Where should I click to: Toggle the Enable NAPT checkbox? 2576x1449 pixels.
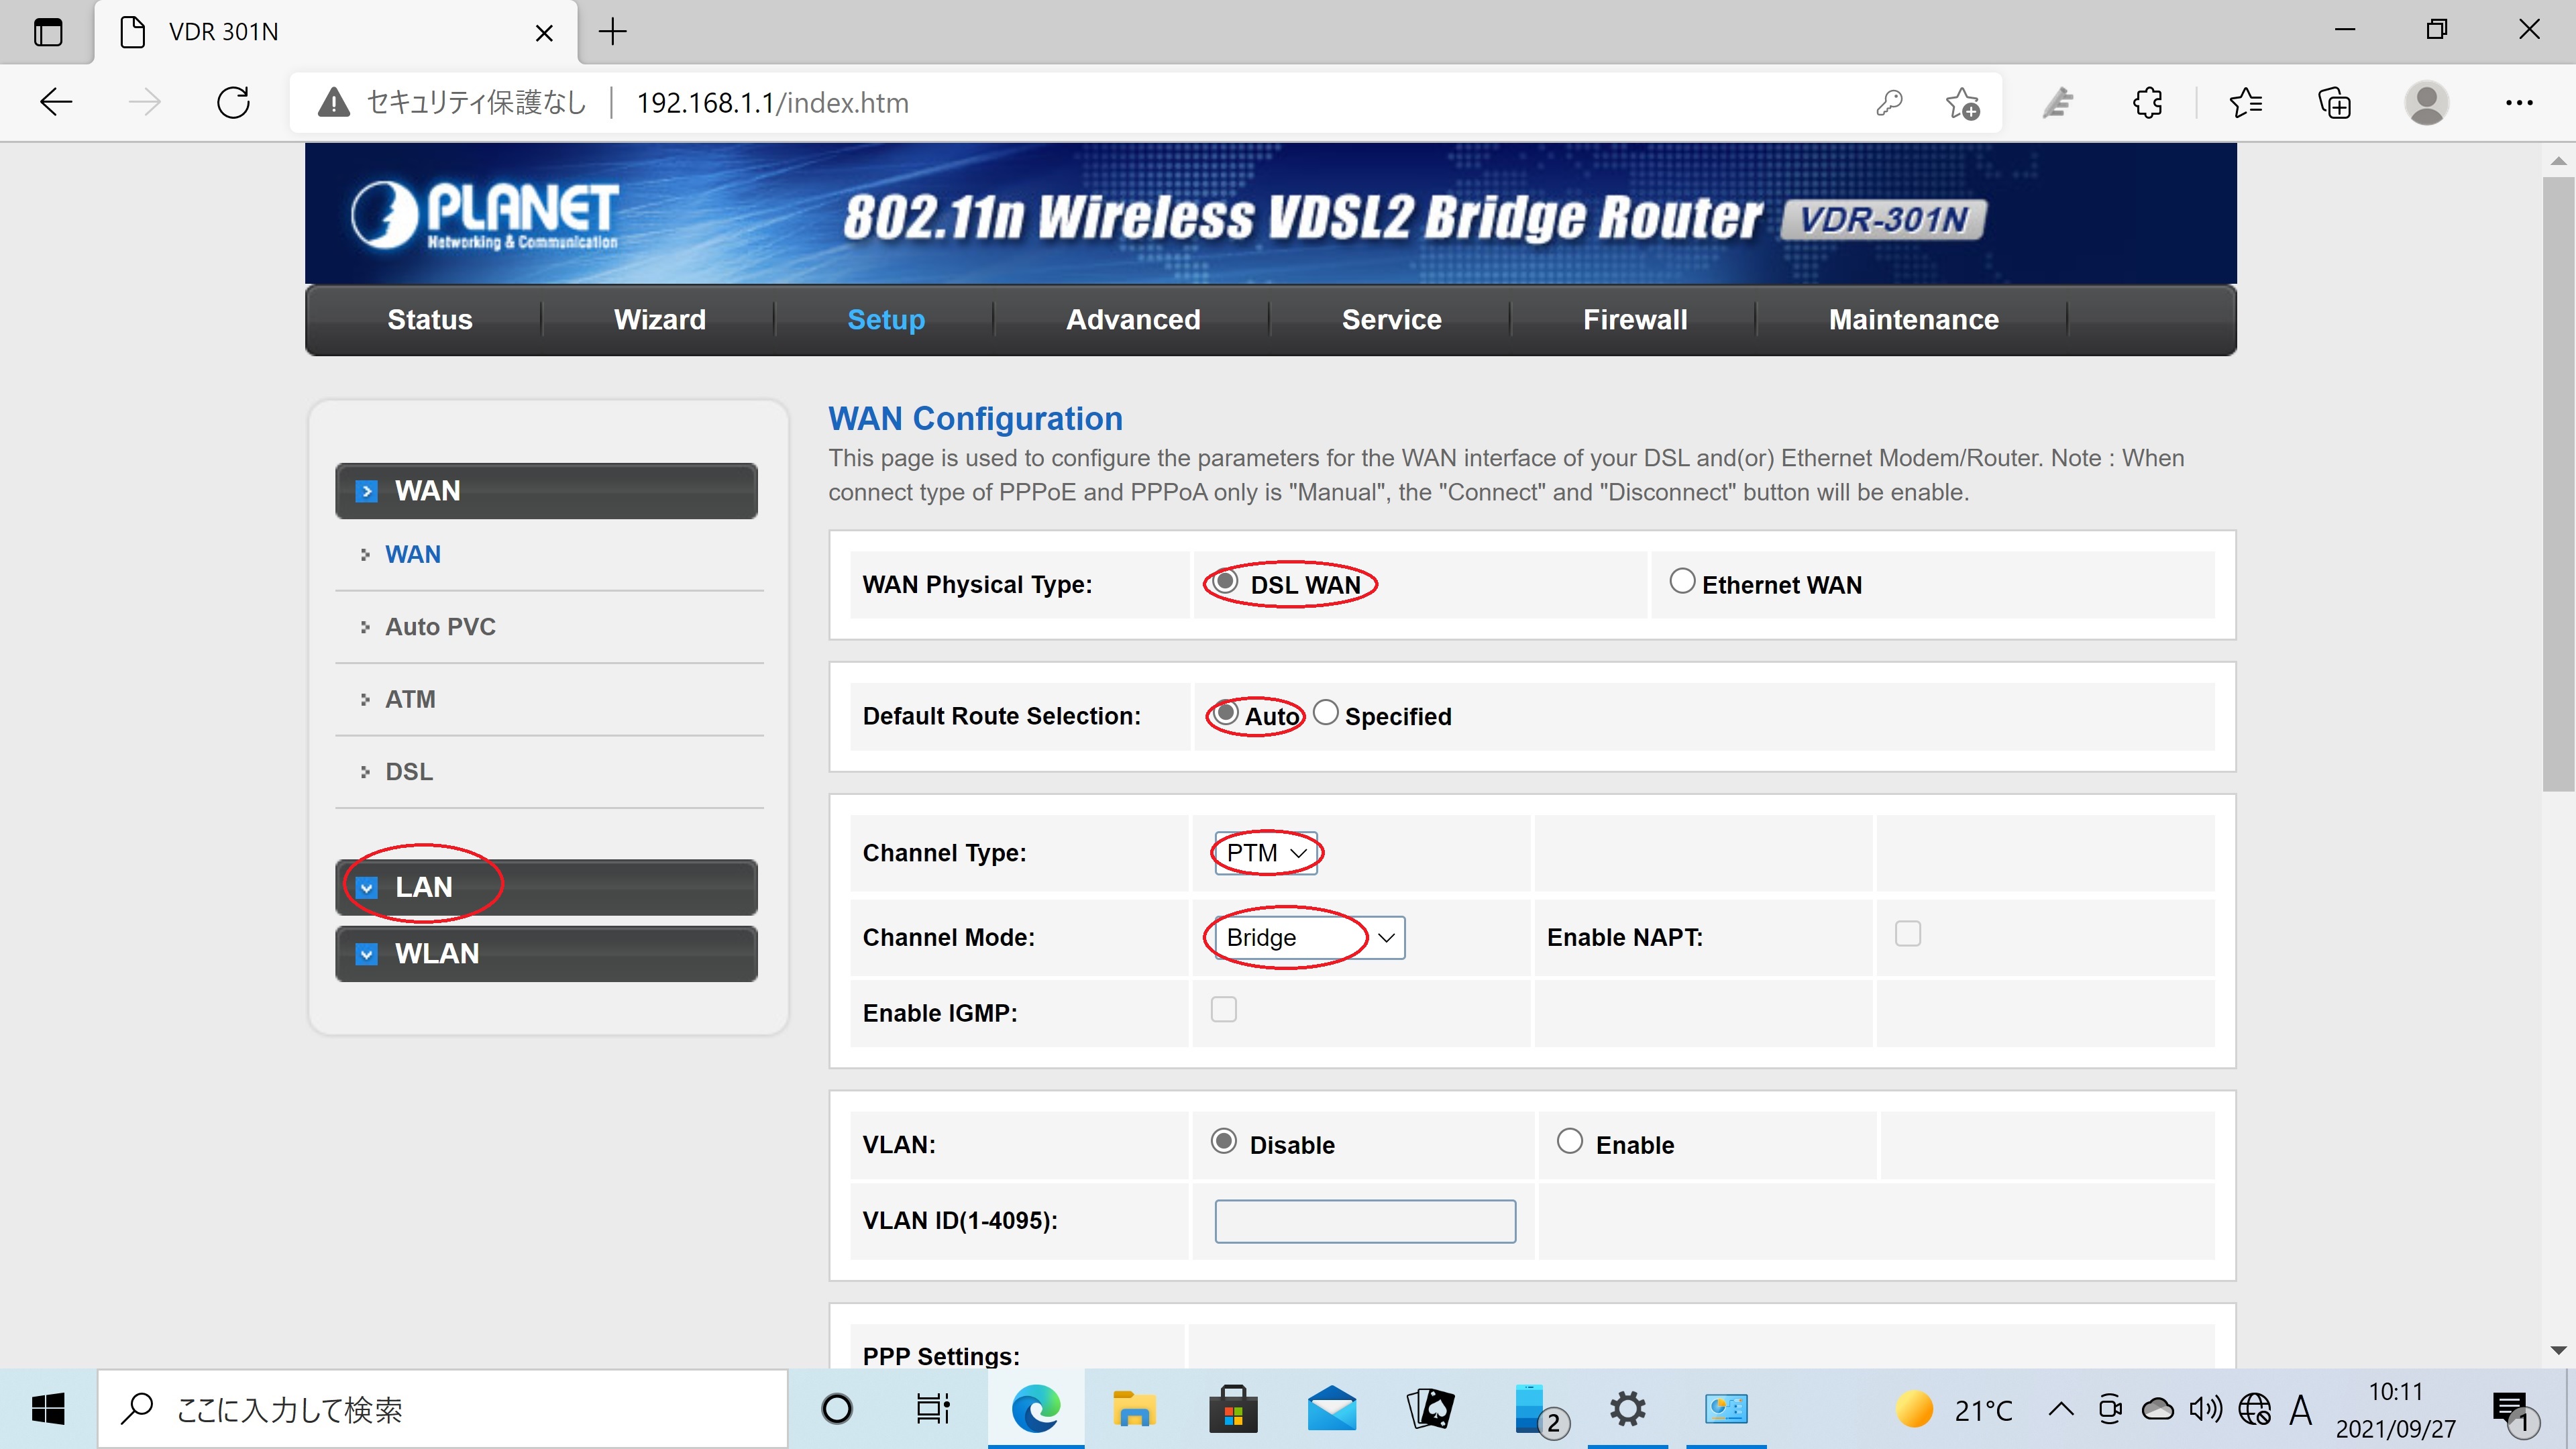pos(1908,934)
